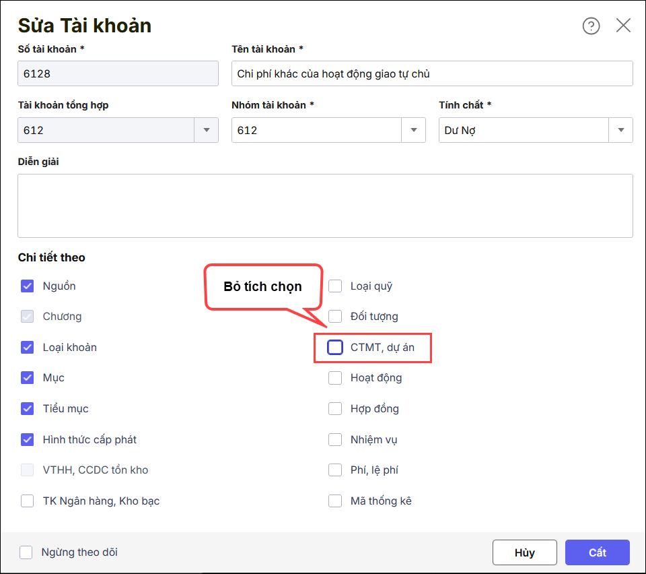Uncheck the Mục checkbox
The width and height of the screenshot is (646, 574).
(28, 378)
